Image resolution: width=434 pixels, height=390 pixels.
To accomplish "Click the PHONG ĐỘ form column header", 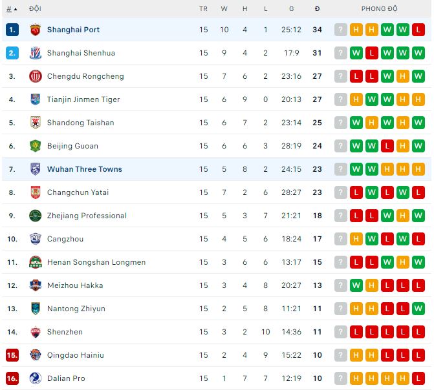I will 379,9.
